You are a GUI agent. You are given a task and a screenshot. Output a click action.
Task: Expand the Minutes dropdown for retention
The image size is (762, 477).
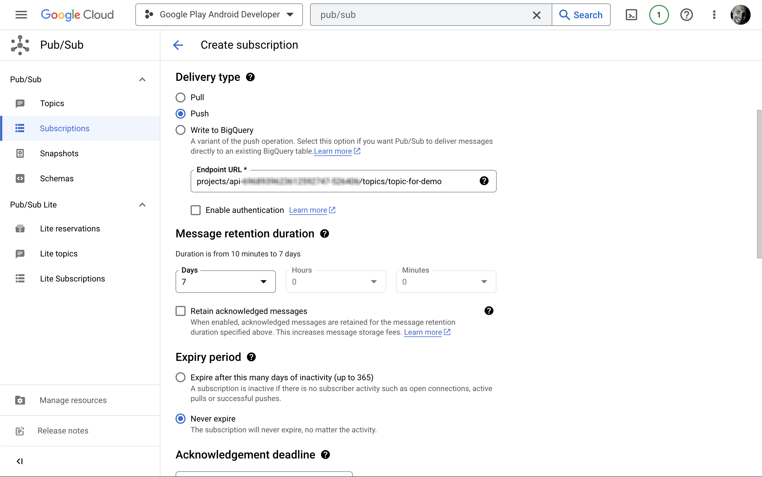coord(483,281)
